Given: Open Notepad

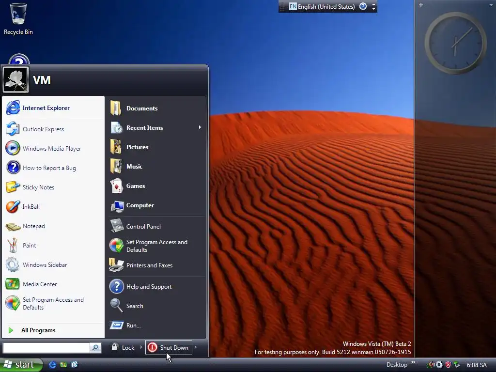Looking at the screenshot, I should point(53,226).
